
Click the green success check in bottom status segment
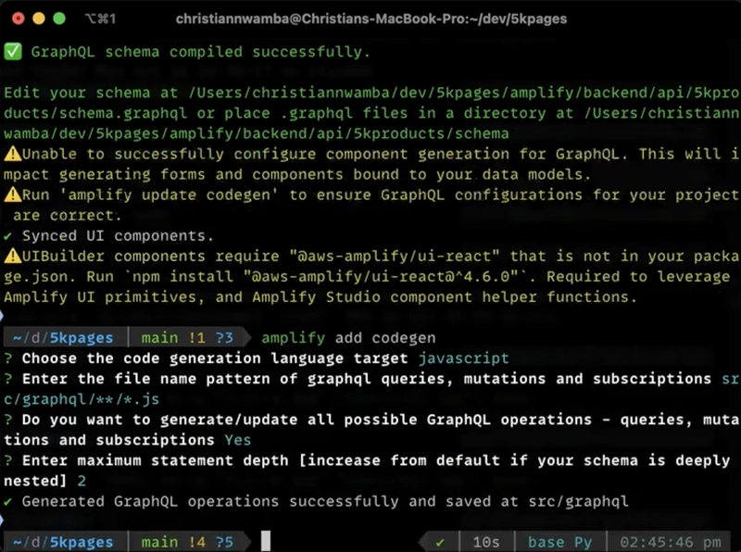pyautogui.click(x=440, y=542)
